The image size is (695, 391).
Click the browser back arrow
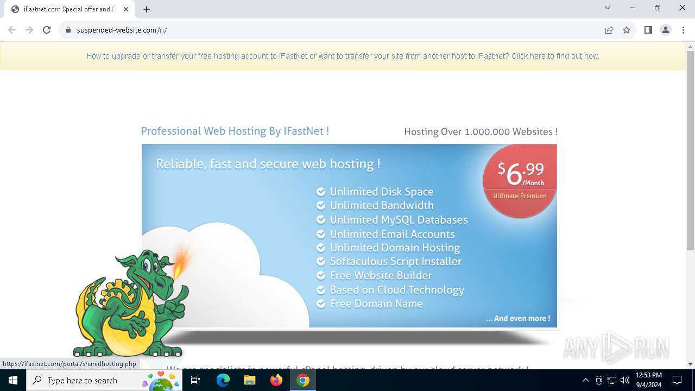12,30
